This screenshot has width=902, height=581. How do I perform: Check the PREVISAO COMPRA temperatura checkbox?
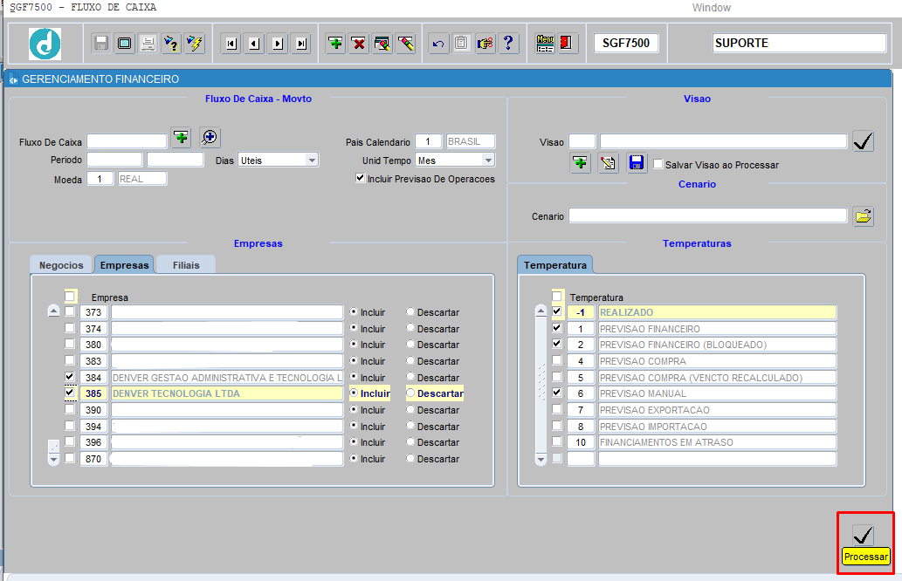pyautogui.click(x=557, y=360)
